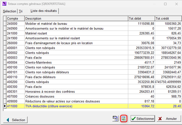
Task: Select the Mobilier et matériel de bureau description
Action: (x=76, y=23)
